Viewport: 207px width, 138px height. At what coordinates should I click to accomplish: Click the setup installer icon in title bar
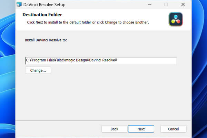[x=19, y=4]
